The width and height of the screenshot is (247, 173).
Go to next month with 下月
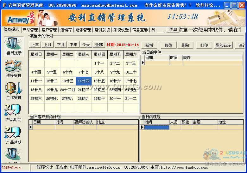click(61, 45)
